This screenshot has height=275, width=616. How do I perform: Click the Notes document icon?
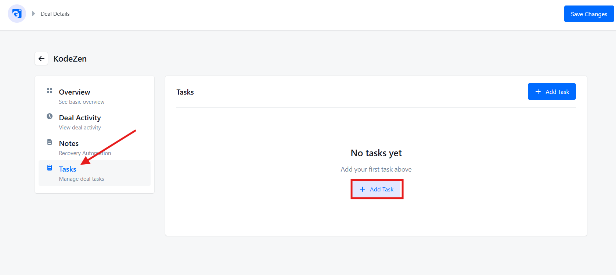(50, 142)
